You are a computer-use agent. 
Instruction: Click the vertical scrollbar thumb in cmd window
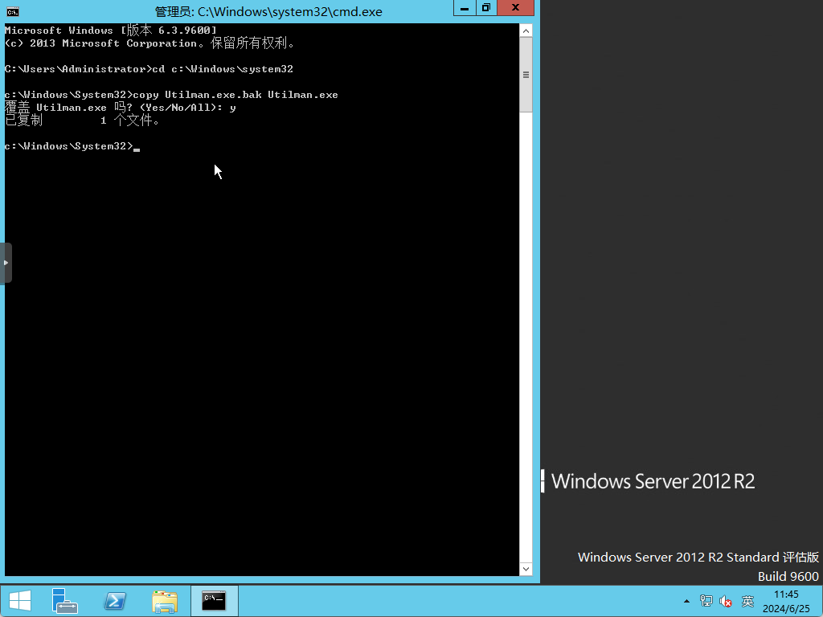coord(526,75)
